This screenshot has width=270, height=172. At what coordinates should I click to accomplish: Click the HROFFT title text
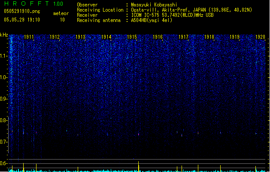pyautogui.click(x=27, y=3)
